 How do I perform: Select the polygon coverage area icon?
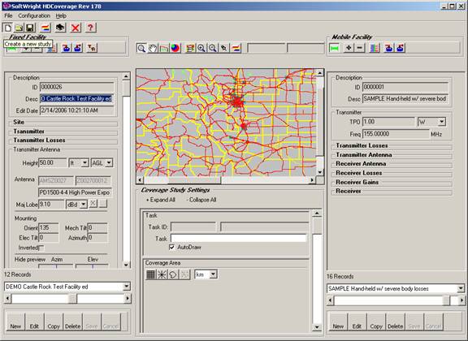tap(173, 274)
